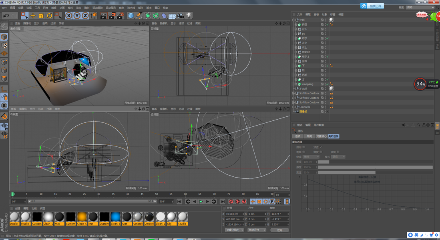Expand the Umbrella object in the tree
The height and width of the screenshot is (240, 440).
point(293,107)
